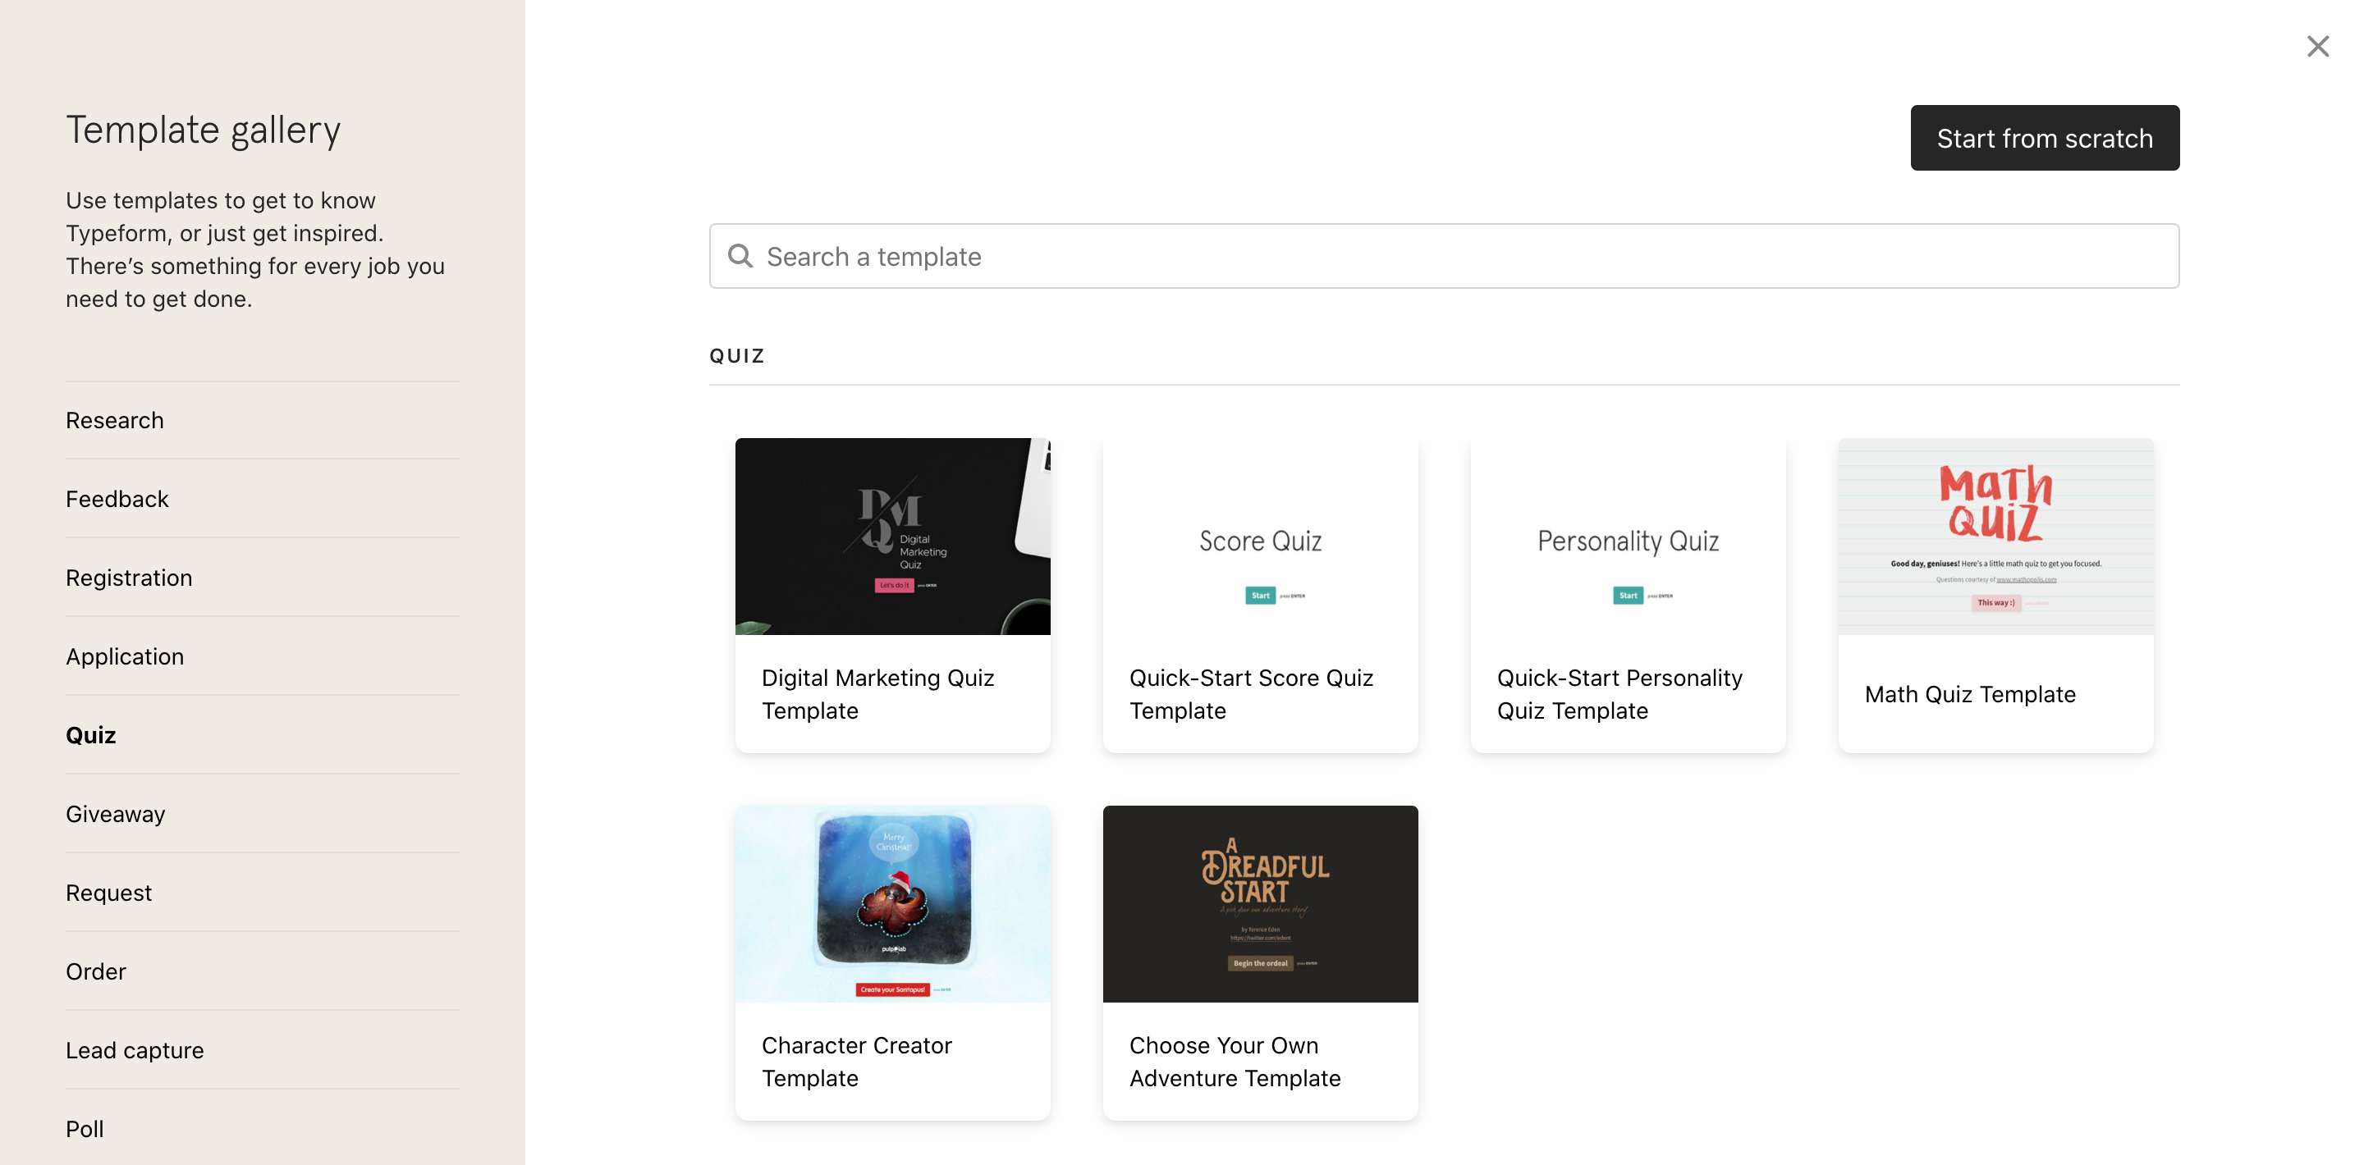Click the Choose Your Own Adventure Template title
Image resolution: width=2364 pixels, height=1165 pixels.
pyautogui.click(x=1235, y=1062)
